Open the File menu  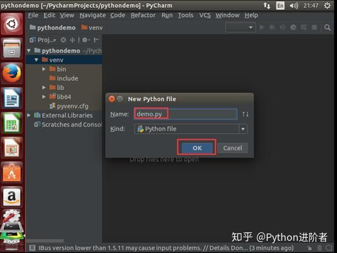point(33,15)
